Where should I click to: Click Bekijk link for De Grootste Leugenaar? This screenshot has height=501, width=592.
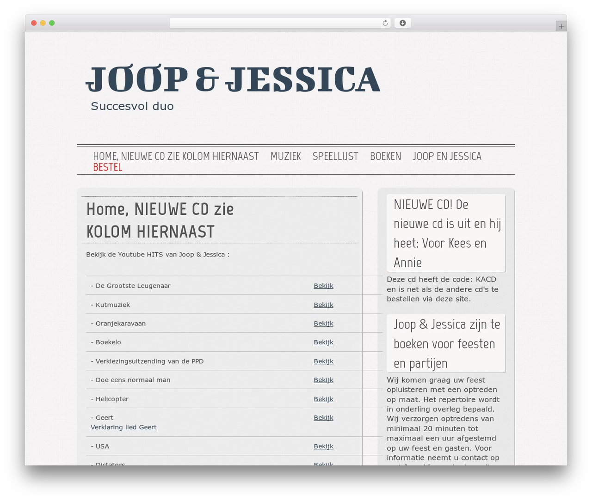tap(323, 286)
